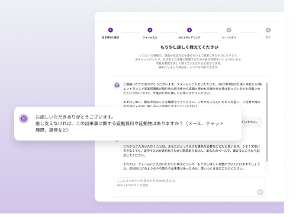Screen dimensions: 296x217
Task: Click intro line starting いただいた情報は
Action: [x=189, y=55]
